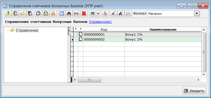Click the horizontal scrollbar thumb below the table
211x98 pixels.
click(x=90, y=80)
